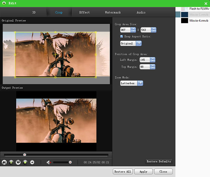Click the bottom-right crop handle
210x177 pixels.
coord(96,77)
